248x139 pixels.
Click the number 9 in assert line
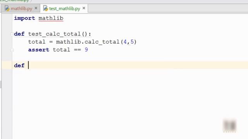click(x=86, y=50)
